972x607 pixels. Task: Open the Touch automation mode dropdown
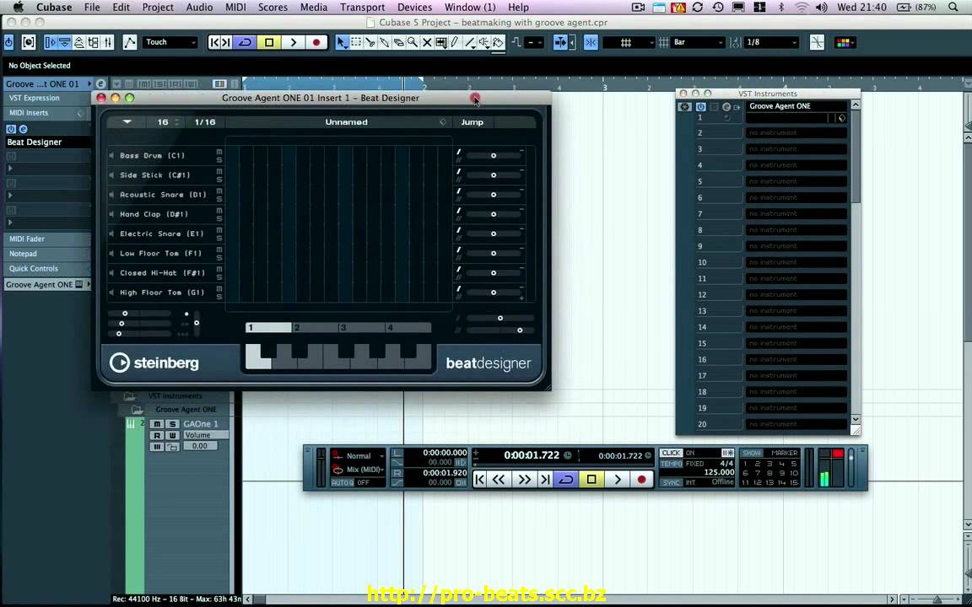click(x=170, y=42)
